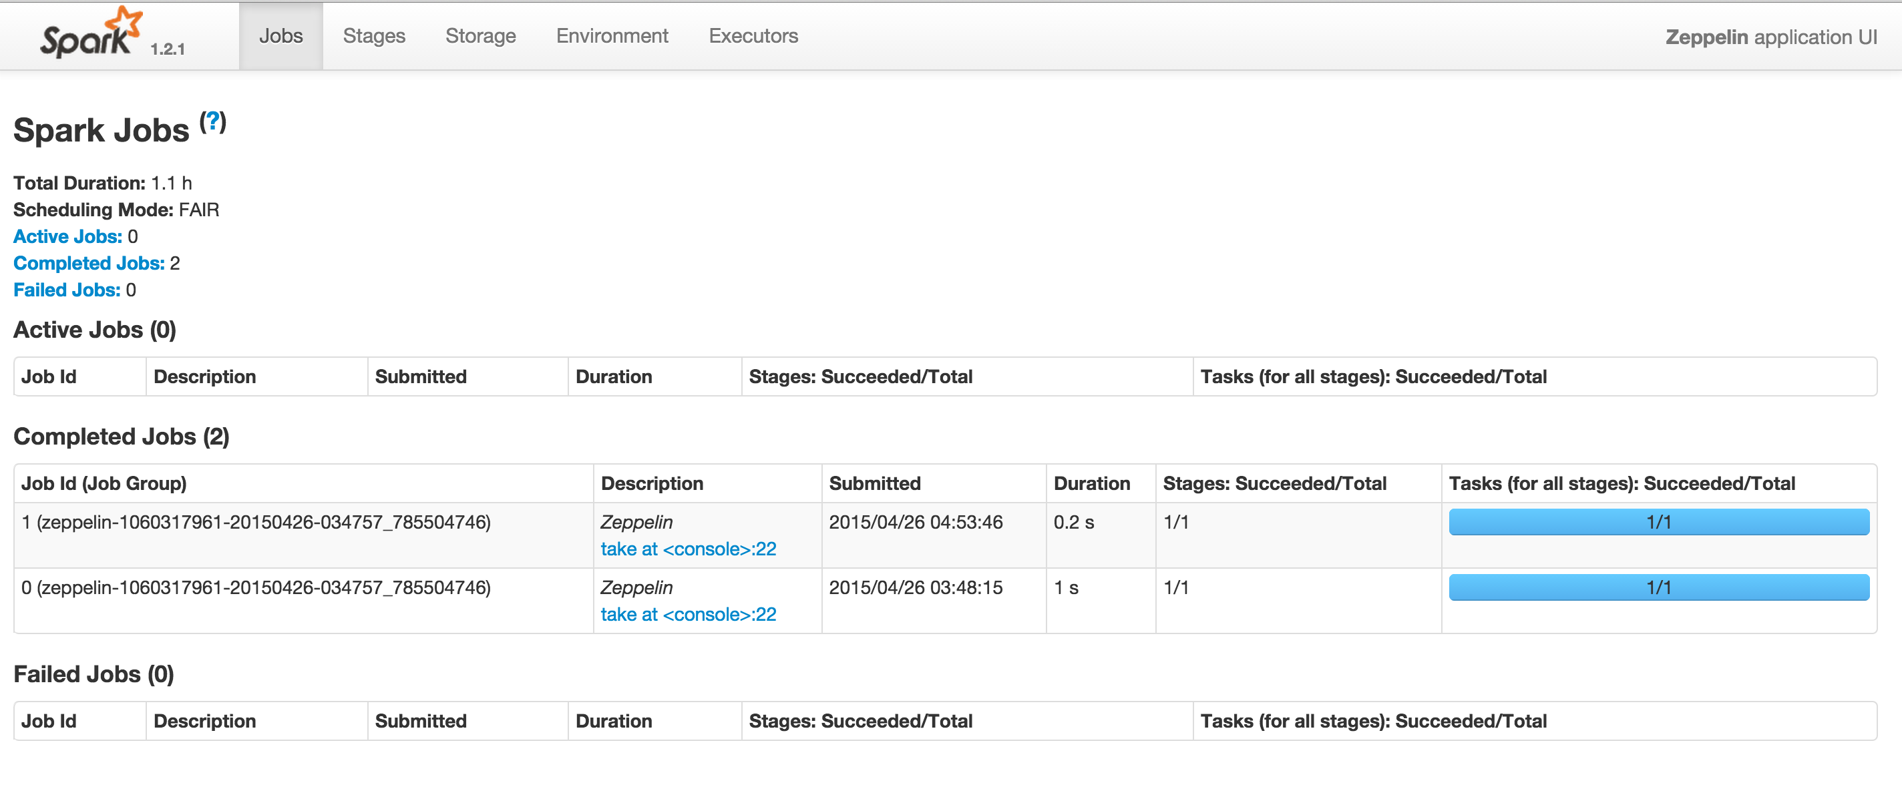The height and width of the screenshot is (793, 1902).
Task: Click task progress bar 1/1 for job 0
Action: click(x=1658, y=588)
